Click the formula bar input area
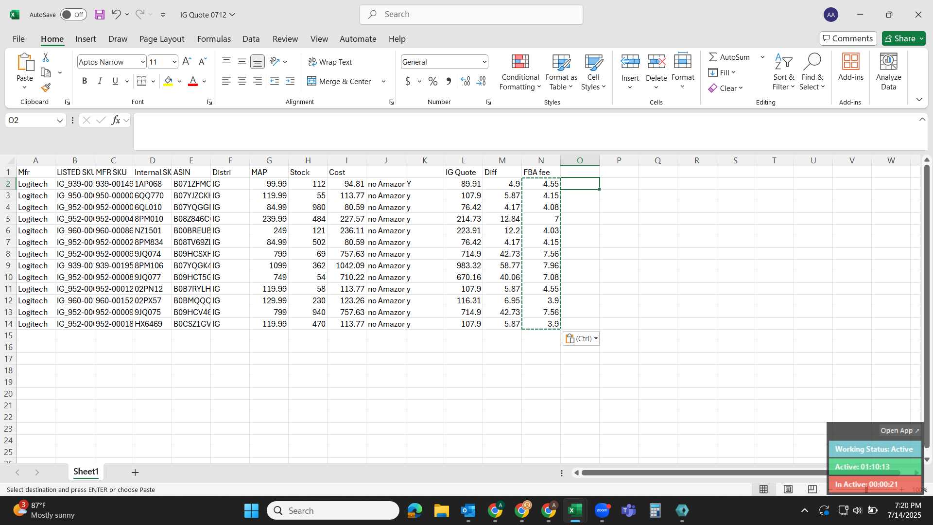This screenshot has width=933, height=525. pos(525,132)
